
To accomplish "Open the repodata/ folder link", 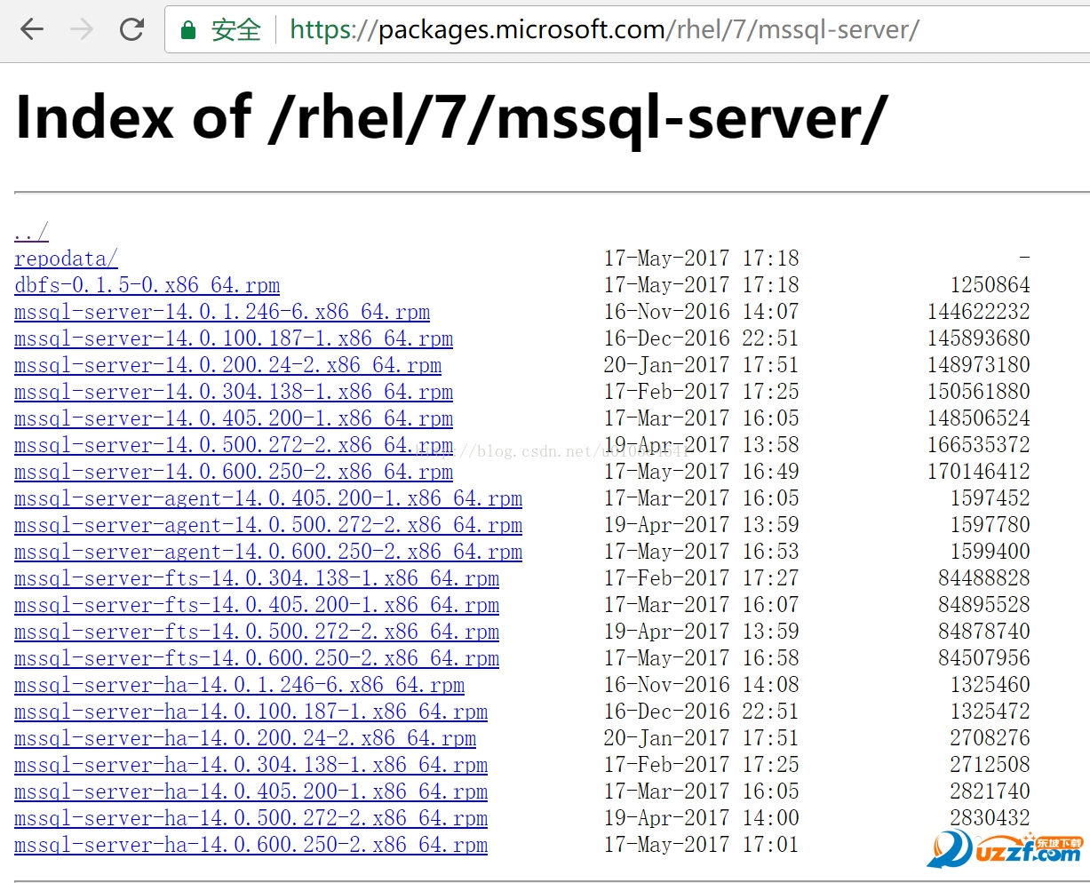I will point(66,259).
